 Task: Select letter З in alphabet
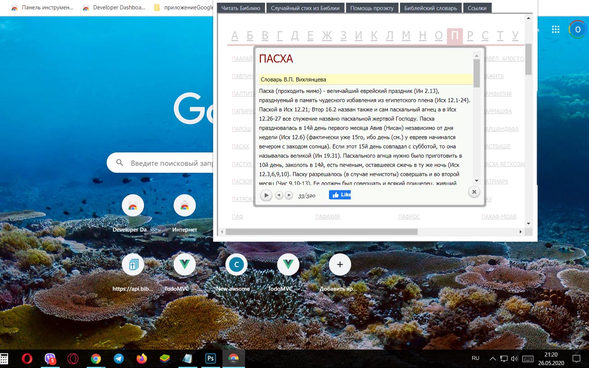coord(343,36)
